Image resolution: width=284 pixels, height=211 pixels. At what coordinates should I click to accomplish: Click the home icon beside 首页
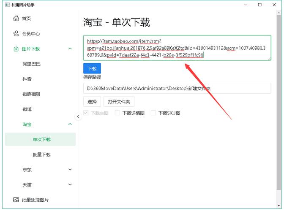pos(16,18)
